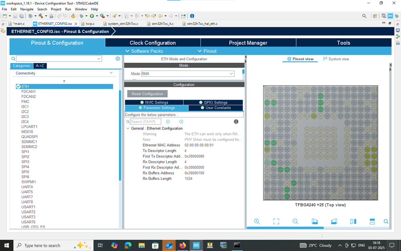This screenshot has width=401, height=251.
Task: Go to previous search result arrow
Action: click(x=168, y=121)
